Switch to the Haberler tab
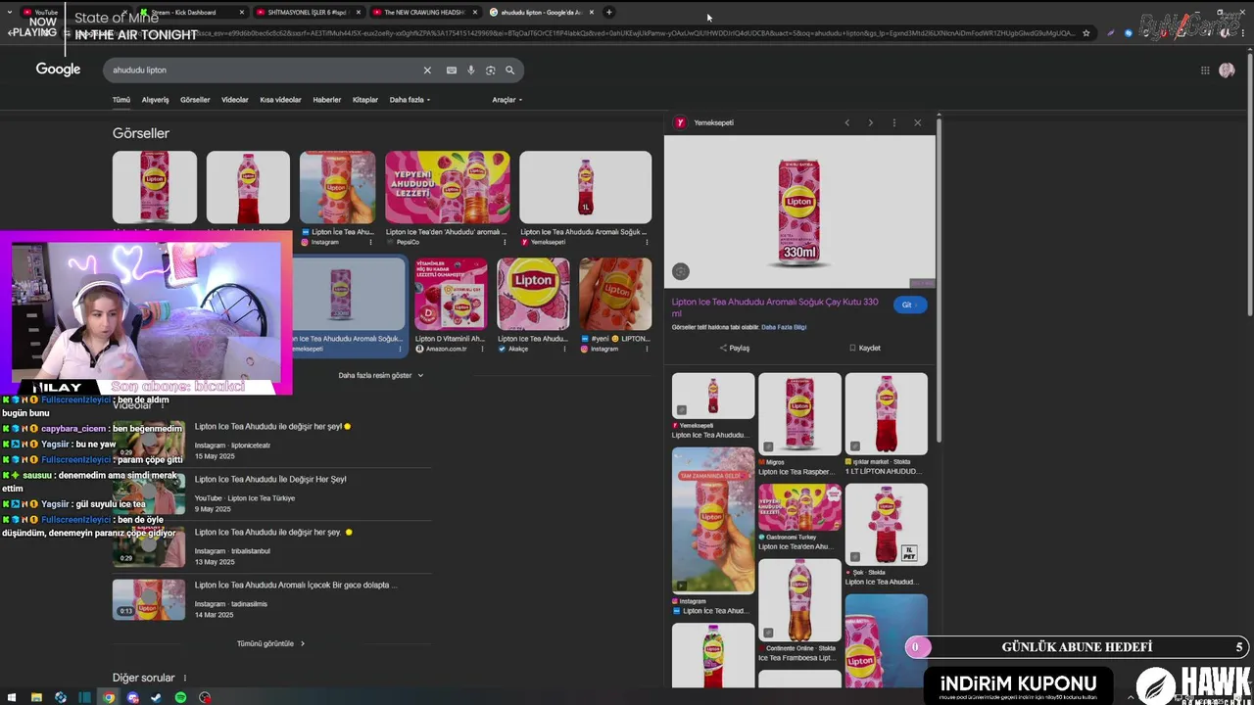The image size is (1254, 705). coord(327,100)
